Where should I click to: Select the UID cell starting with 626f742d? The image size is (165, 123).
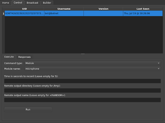coord(24,13)
